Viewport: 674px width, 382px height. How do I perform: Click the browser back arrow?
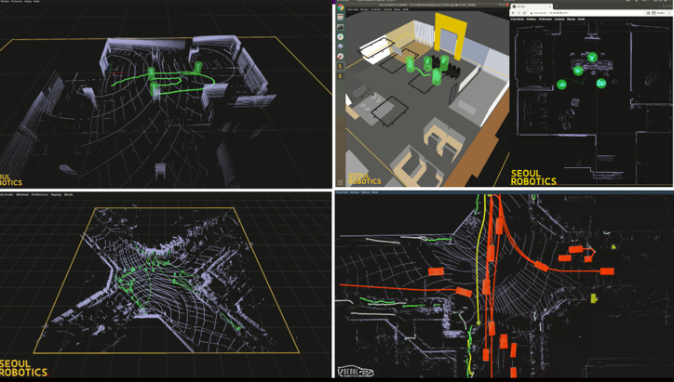coord(513,13)
